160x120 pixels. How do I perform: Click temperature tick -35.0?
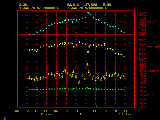[x=142, y=13]
